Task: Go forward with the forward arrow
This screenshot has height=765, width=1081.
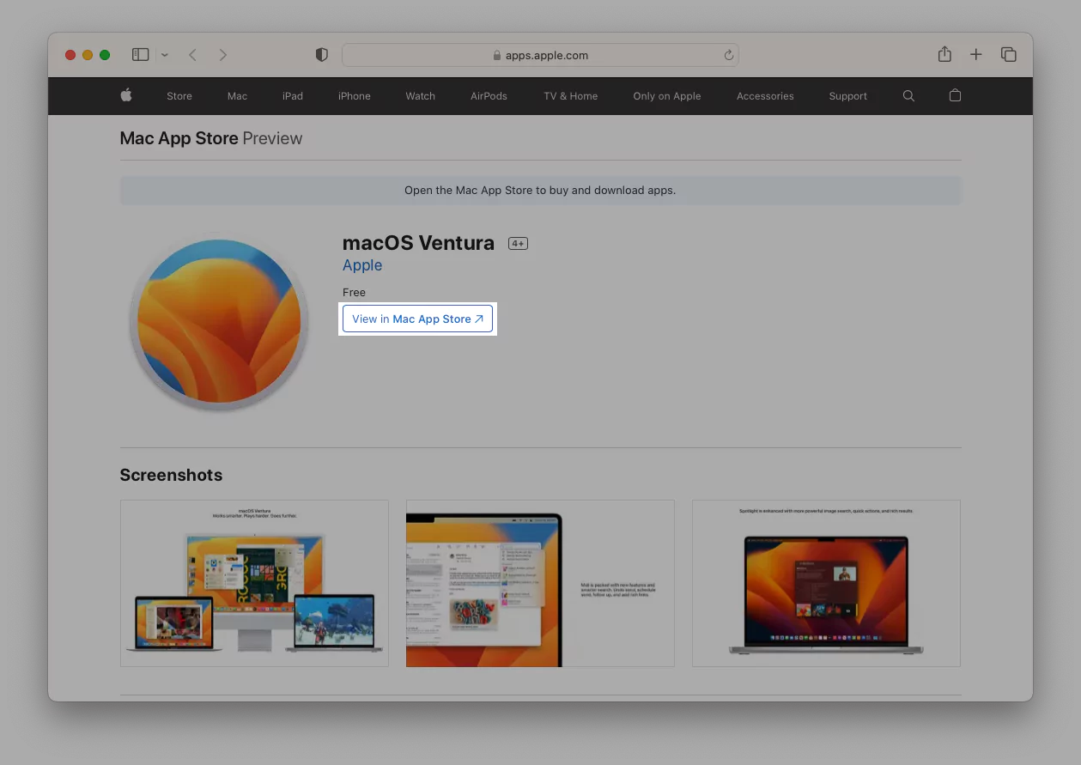Action: (223, 55)
